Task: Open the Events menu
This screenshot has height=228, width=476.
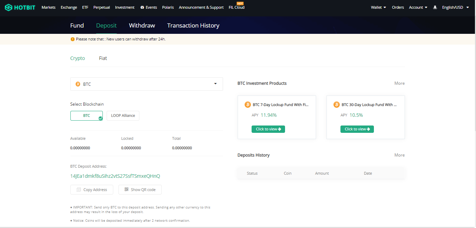Action: coord(148,7)
